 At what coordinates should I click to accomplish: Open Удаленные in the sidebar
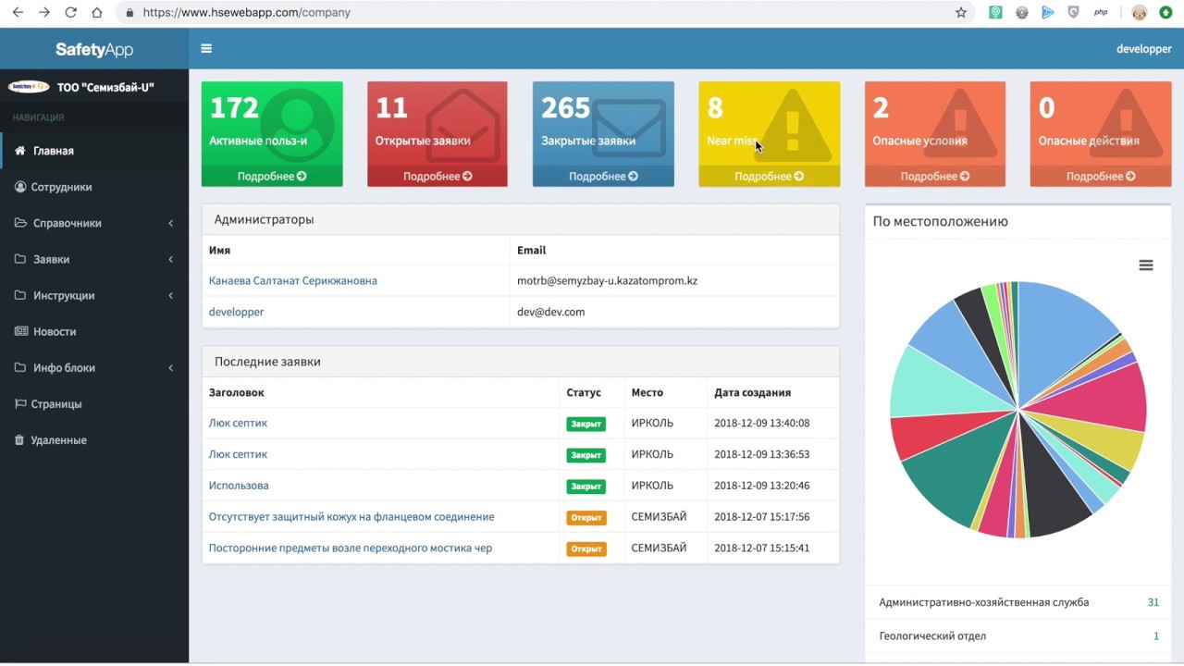[94, 440]
